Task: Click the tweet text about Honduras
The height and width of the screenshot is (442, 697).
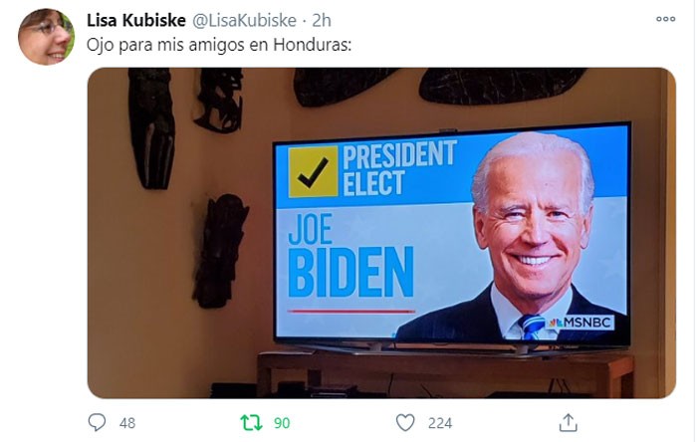Action: (219, 45)
